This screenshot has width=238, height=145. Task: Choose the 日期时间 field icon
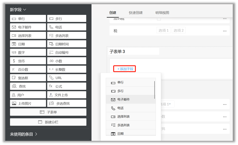[51, 44]
